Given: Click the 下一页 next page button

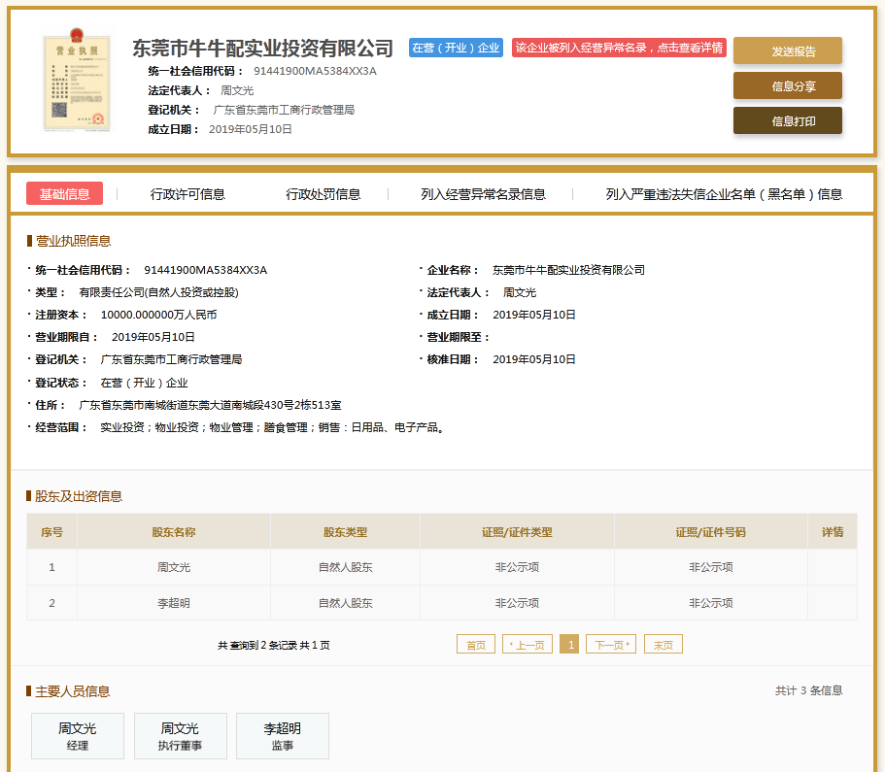Looking at the screenshot, I should [610, 644].
